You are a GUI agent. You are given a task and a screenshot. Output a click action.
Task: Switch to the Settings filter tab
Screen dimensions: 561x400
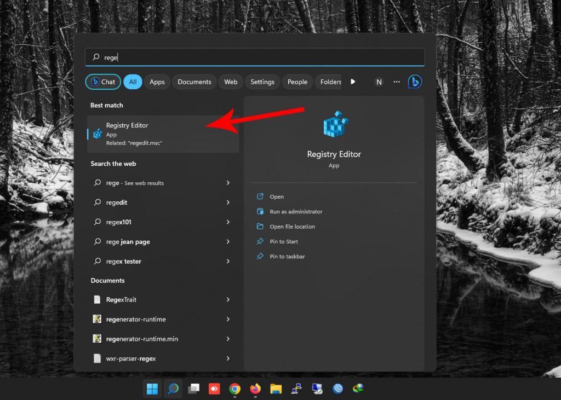pyautogui.click(x=262, y=82)
